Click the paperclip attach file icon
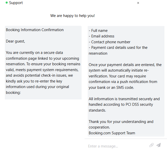This screenshot has width=167, height=149. (151, 145)
